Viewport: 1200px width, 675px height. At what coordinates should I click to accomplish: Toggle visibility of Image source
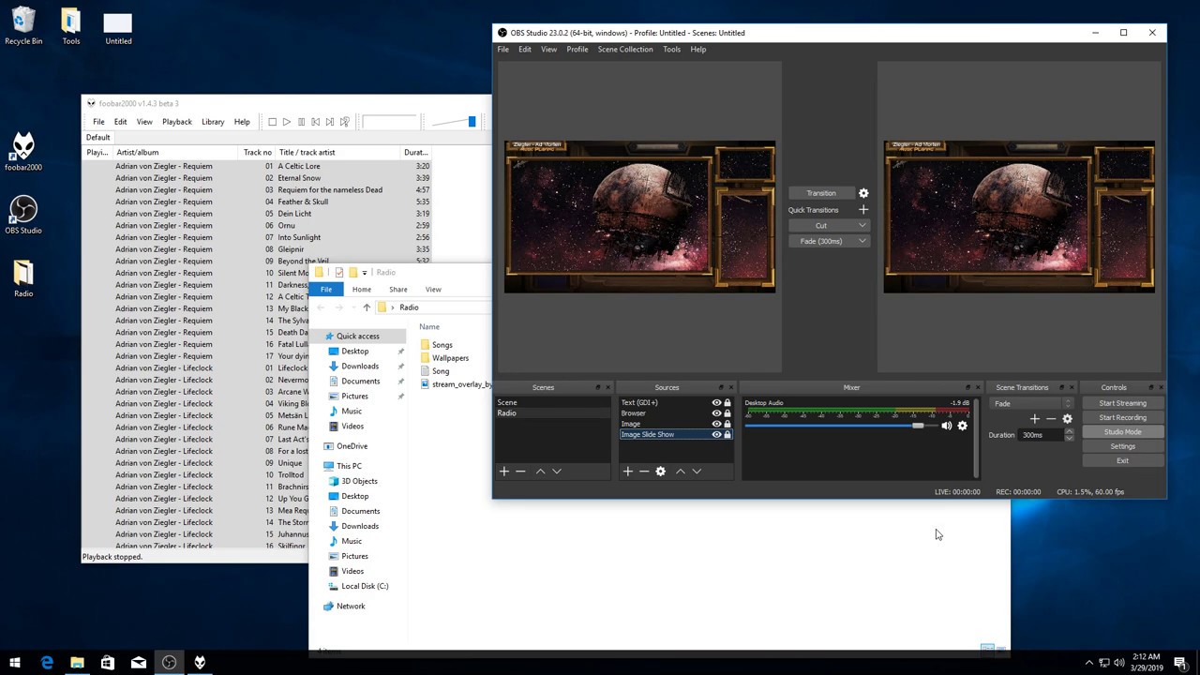point(716,424)
